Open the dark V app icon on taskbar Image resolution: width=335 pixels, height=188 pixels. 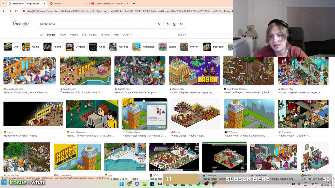(x=152, y=184)
